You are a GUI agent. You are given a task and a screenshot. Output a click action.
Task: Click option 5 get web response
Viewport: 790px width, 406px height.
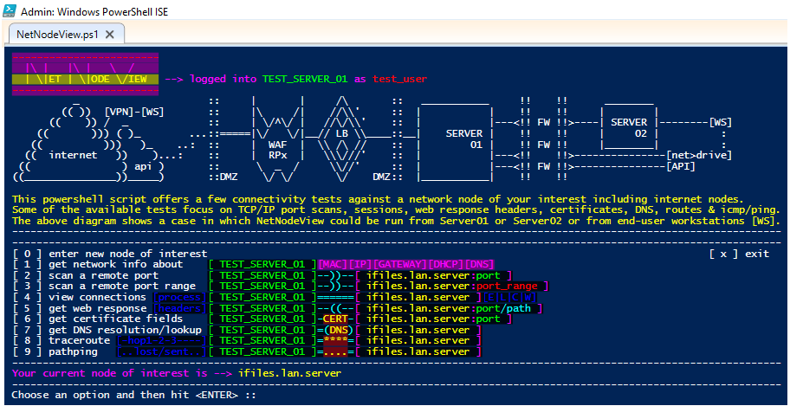[x=79, y=308]
